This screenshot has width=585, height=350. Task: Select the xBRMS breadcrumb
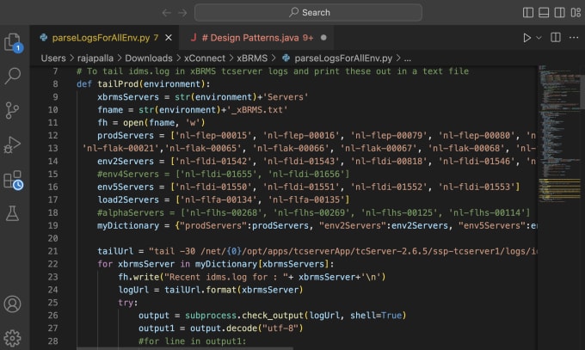252,58
